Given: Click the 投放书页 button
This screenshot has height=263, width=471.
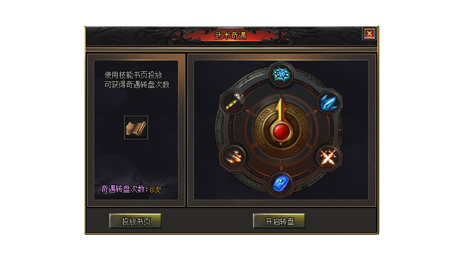Looking at the screenshot, I should 135,221.
